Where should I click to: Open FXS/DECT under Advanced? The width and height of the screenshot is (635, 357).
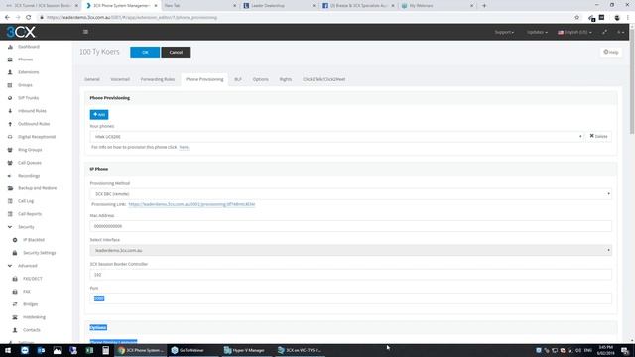pos(33,279)
